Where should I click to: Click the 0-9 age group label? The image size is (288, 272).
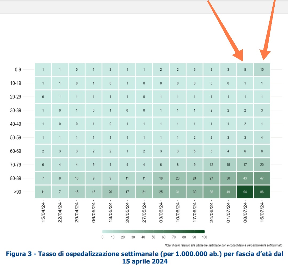18,70
